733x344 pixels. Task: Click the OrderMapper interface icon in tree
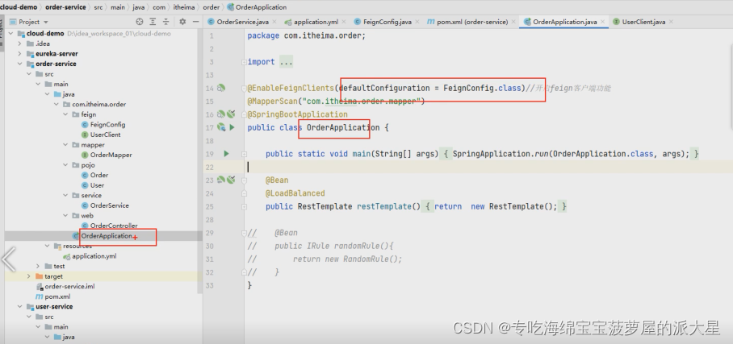[x=85, y=155]
